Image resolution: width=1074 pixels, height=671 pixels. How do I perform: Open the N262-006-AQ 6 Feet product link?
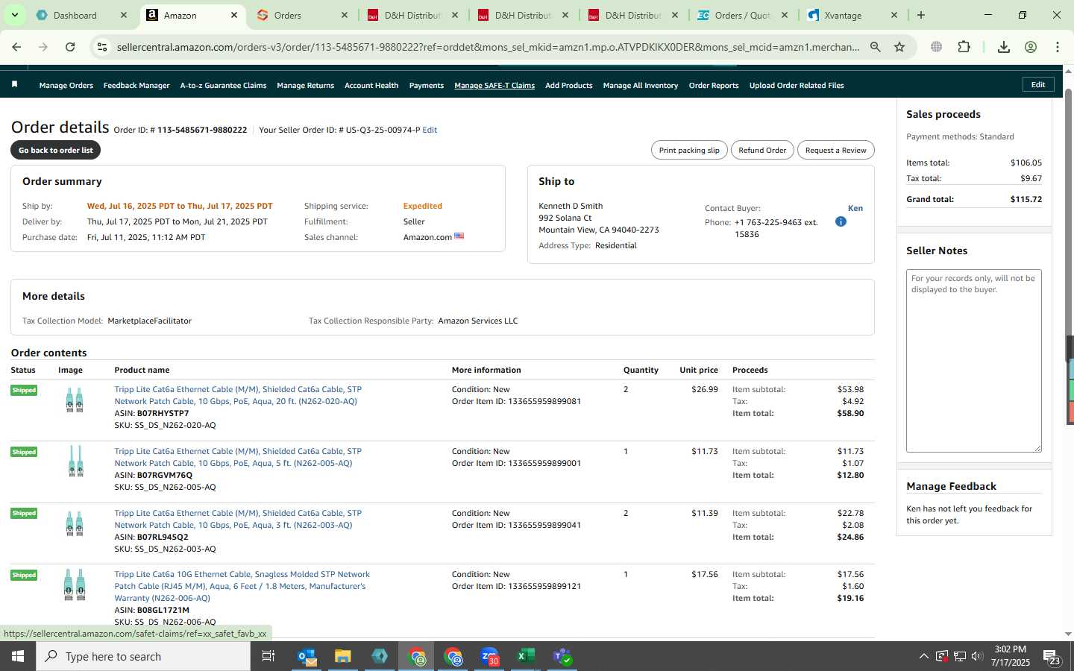[x=242, y=586]
